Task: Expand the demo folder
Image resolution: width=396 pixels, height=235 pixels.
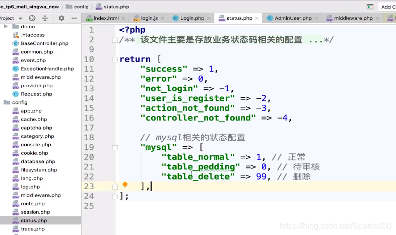Action: [x=6, y=26]
